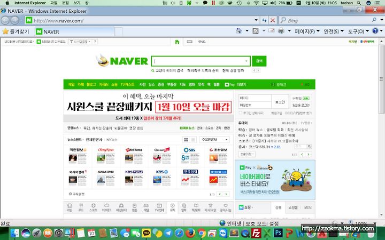Open the address bar URL history dropdown
Image resolution: width=385 pixels, height=240 pixels.
tap(256, 20)
